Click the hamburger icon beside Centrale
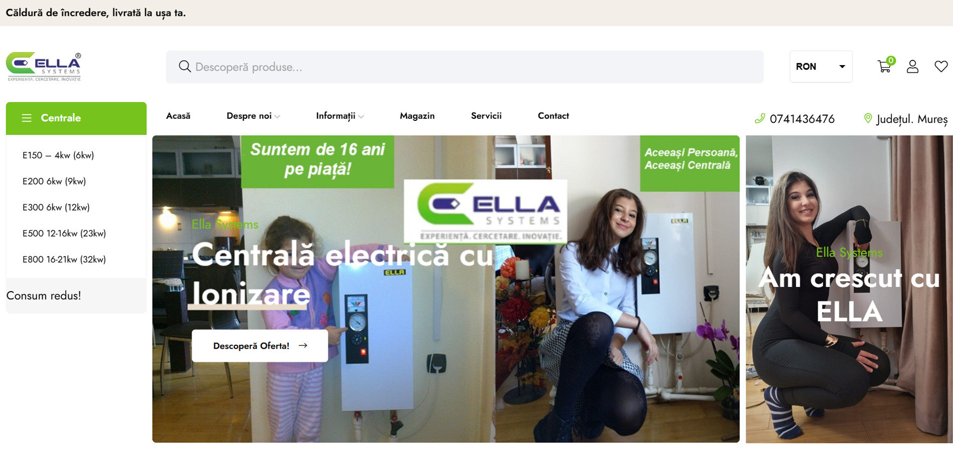 [27, 118]
